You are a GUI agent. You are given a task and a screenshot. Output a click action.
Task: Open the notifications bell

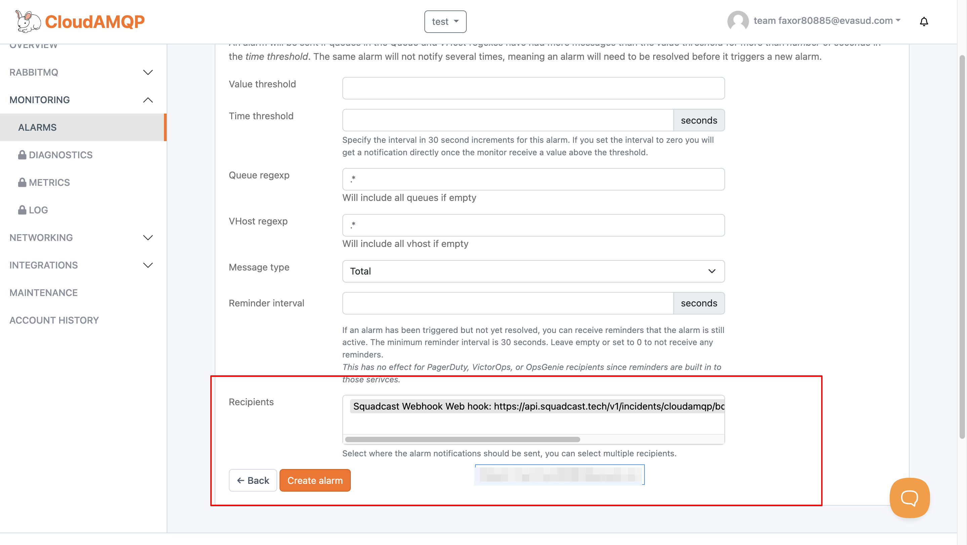(924, 22)
